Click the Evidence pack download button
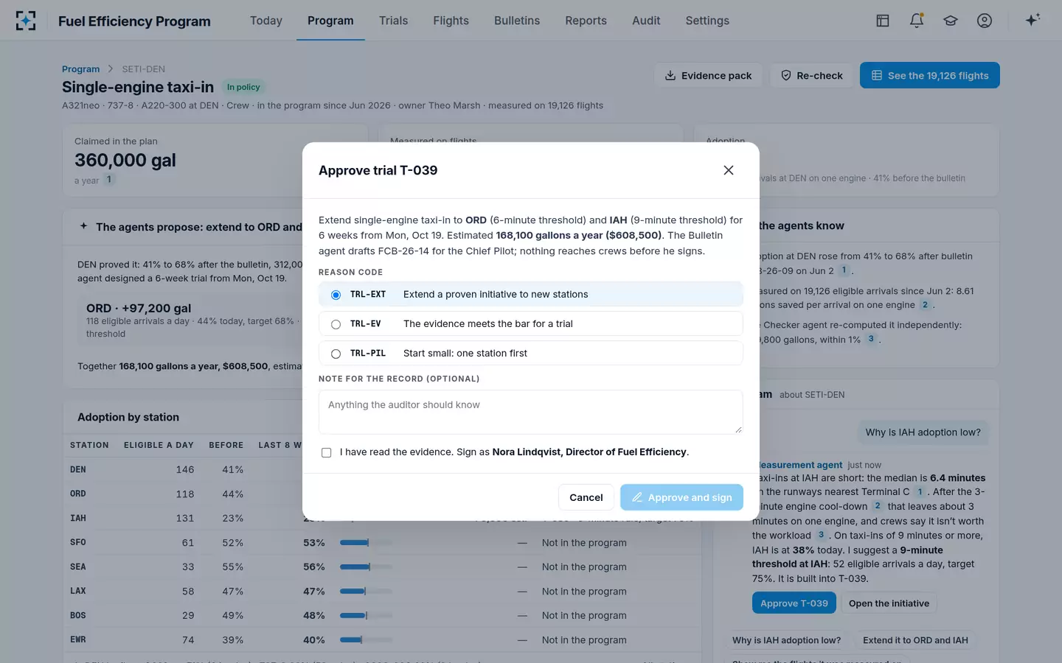This screenshot has height=663, width=1062. [708, 75]
